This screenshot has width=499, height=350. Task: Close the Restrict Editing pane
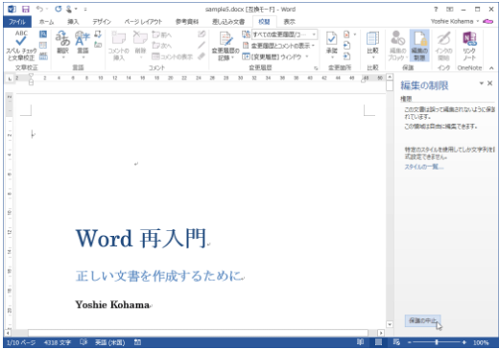489,83
